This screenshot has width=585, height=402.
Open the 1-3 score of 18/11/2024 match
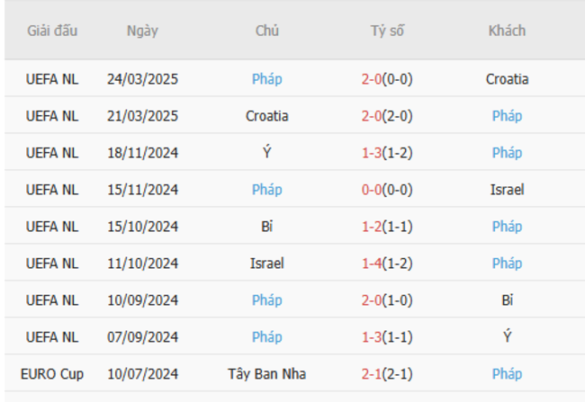tap(372, 153)
